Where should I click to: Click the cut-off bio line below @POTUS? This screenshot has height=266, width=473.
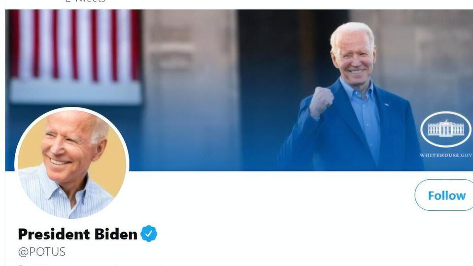pyautogui.click(x=91, y=265)
